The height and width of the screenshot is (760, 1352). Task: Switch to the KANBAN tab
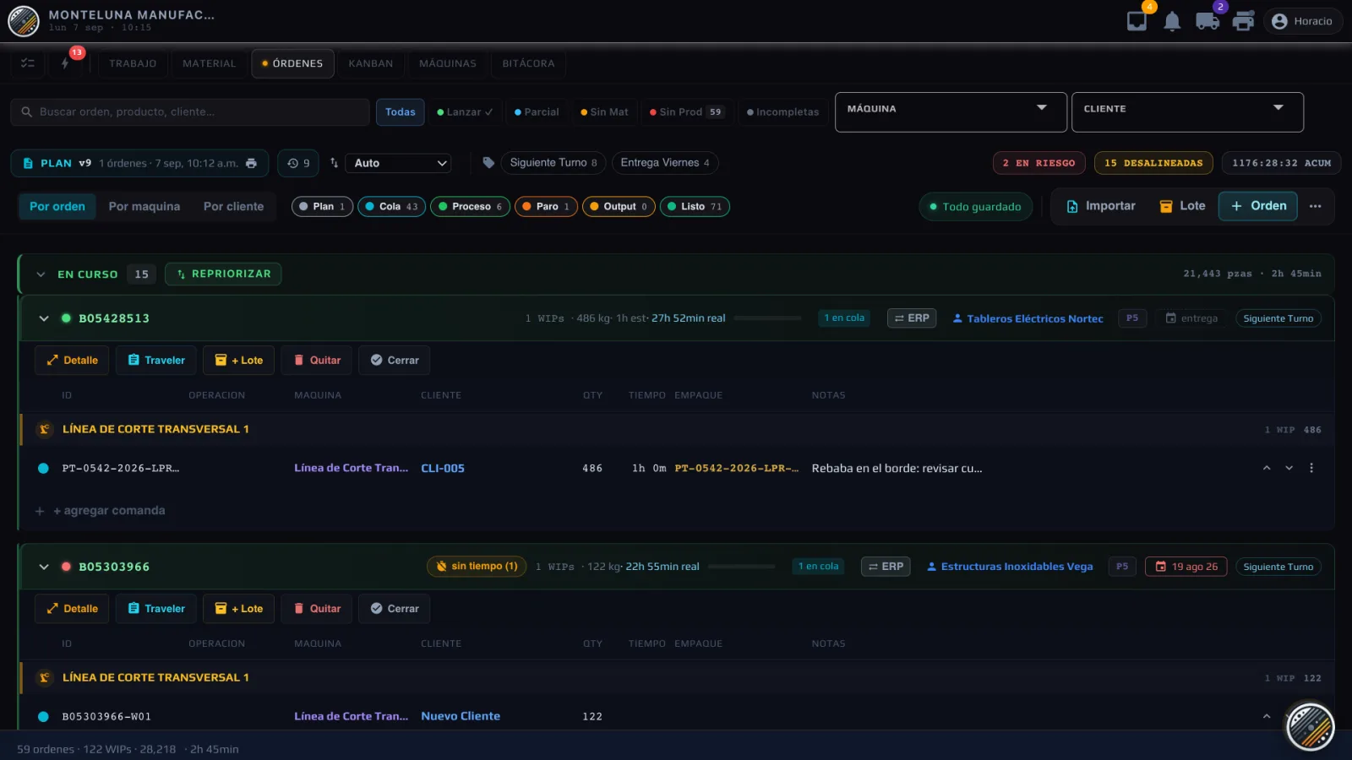click(371, 63)
